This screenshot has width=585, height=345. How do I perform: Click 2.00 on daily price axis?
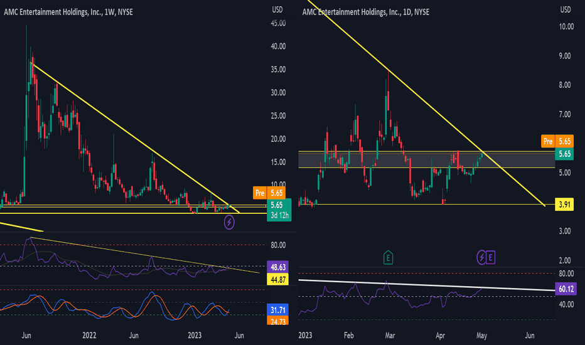click(565, 260)
